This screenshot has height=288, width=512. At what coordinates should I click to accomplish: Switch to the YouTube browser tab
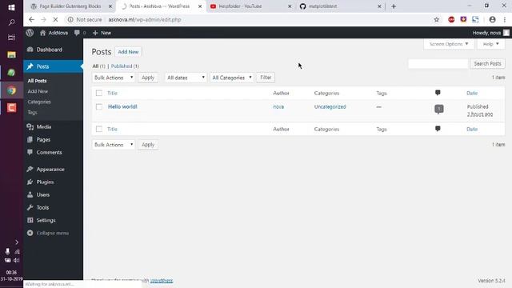pyautogui.click(x=250, y=6)
